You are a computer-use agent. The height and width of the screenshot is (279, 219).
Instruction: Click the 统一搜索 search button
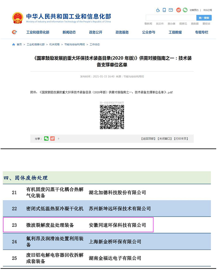[x=204, y=18]
